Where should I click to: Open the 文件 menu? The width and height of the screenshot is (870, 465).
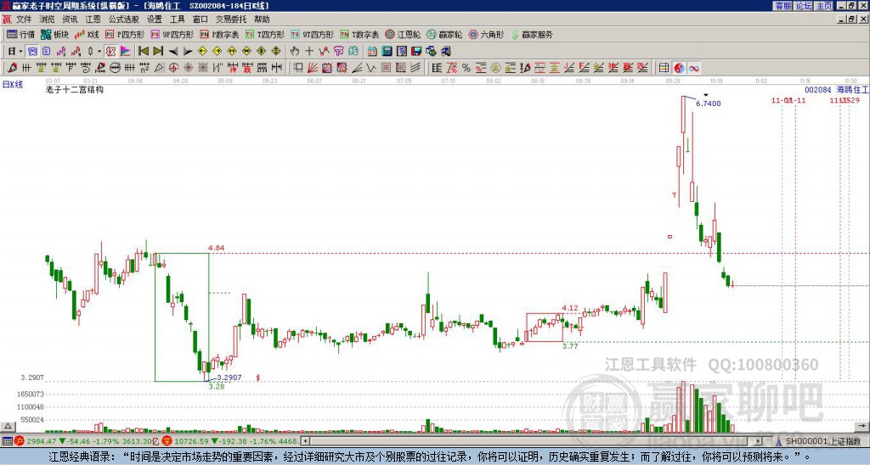pos(24,20)
